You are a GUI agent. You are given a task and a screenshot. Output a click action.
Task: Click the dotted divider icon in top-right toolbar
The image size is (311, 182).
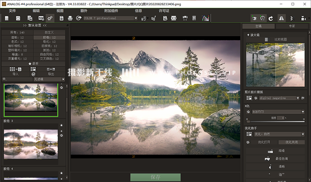291,19
